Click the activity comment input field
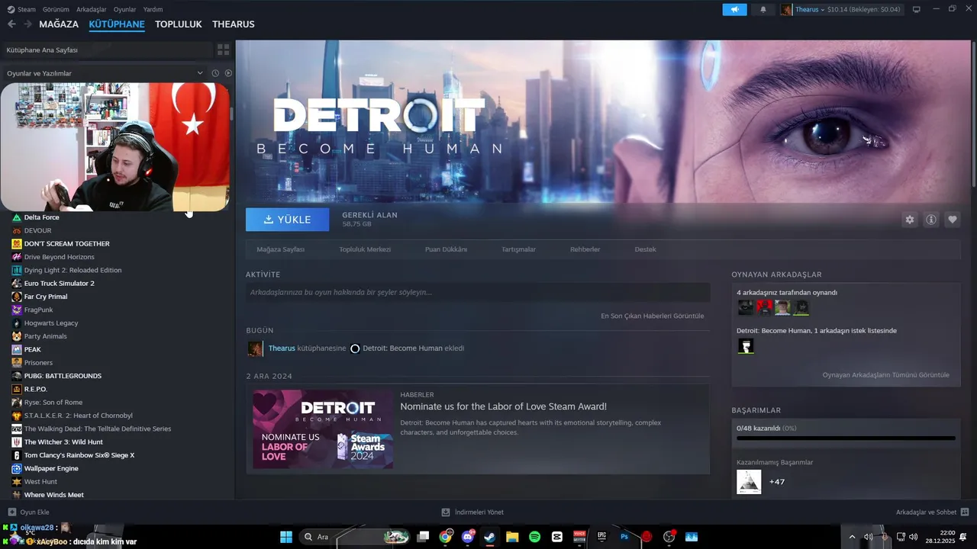 point(478,292)
